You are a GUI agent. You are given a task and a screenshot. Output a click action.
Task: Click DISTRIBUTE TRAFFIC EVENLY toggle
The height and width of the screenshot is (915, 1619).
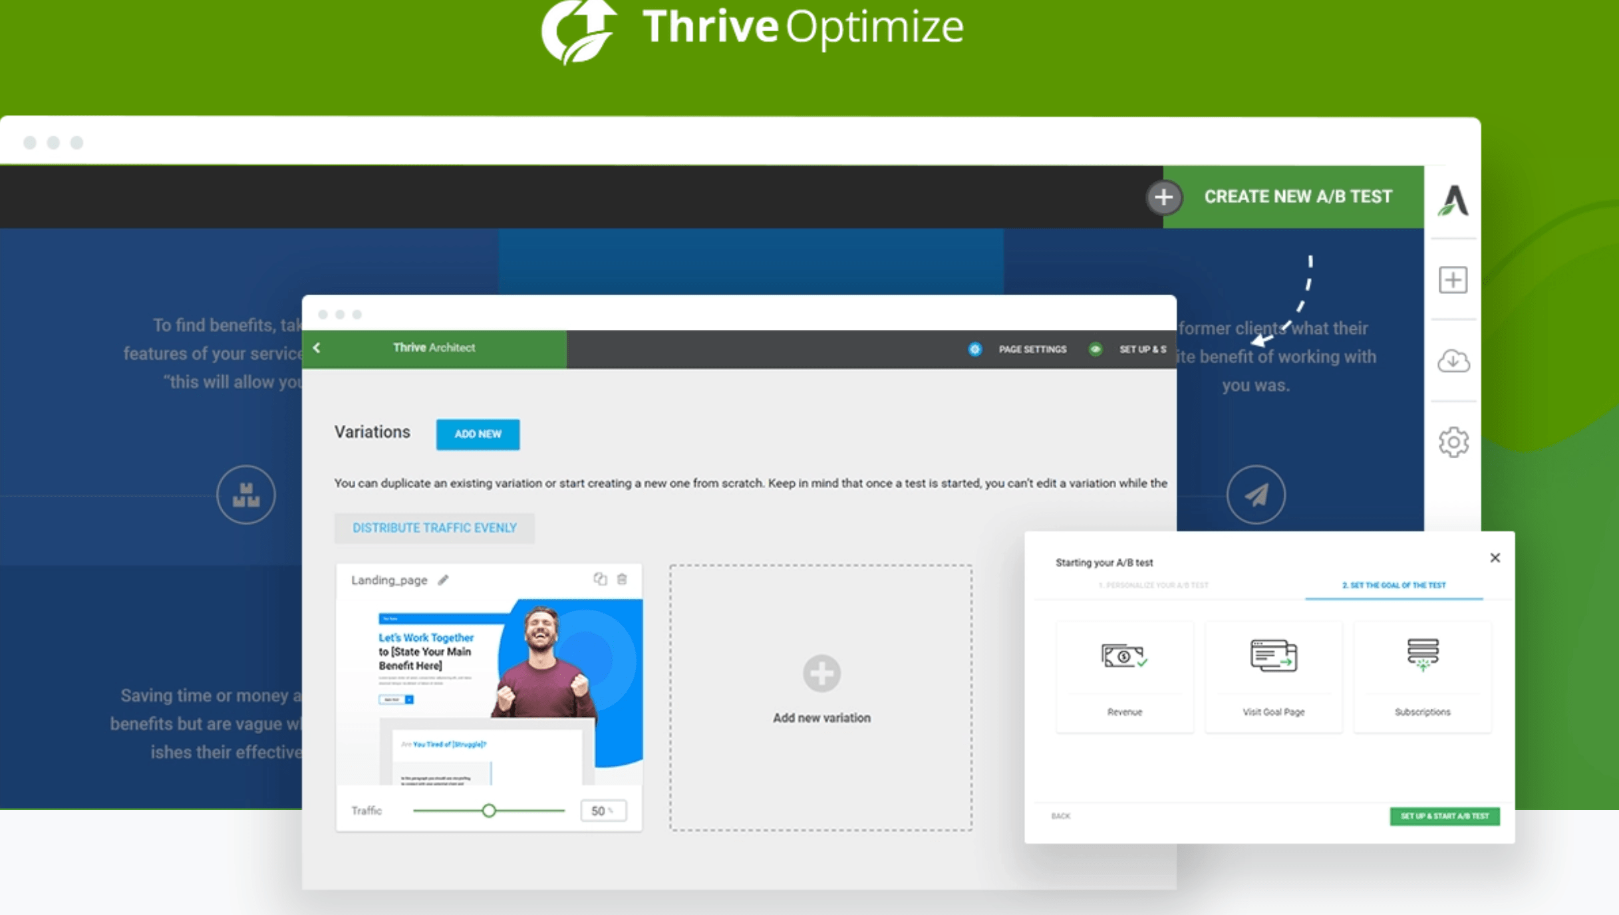pos(432,528)
